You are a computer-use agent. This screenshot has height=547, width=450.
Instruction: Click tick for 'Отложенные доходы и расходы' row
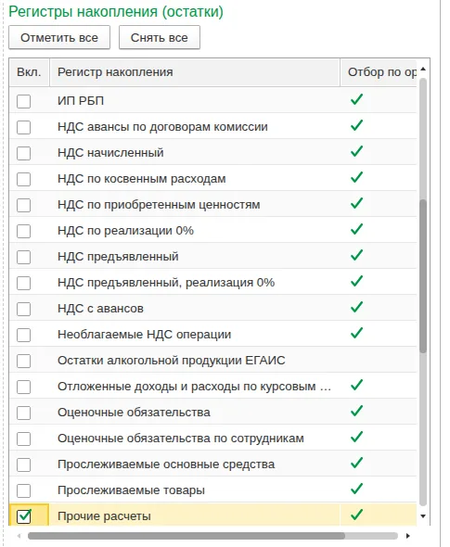click(357, 385)
